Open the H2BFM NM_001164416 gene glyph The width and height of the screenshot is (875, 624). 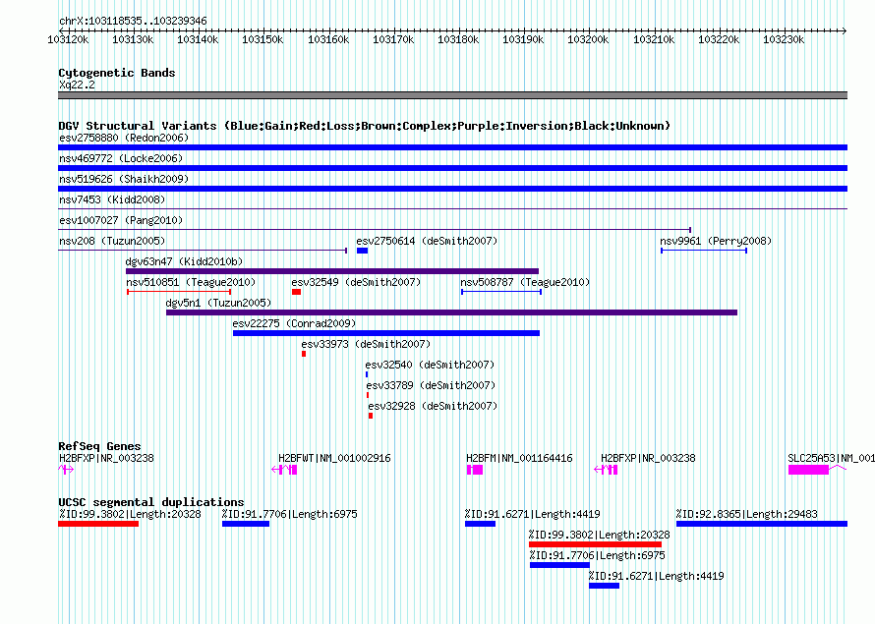[x=475, y=470]
